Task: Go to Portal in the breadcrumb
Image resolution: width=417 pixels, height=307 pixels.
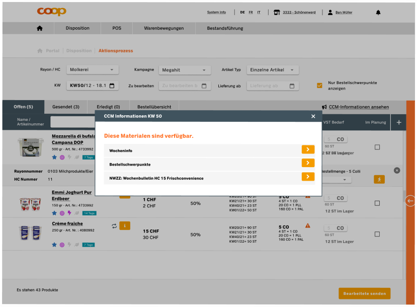Action: point(53,51)
